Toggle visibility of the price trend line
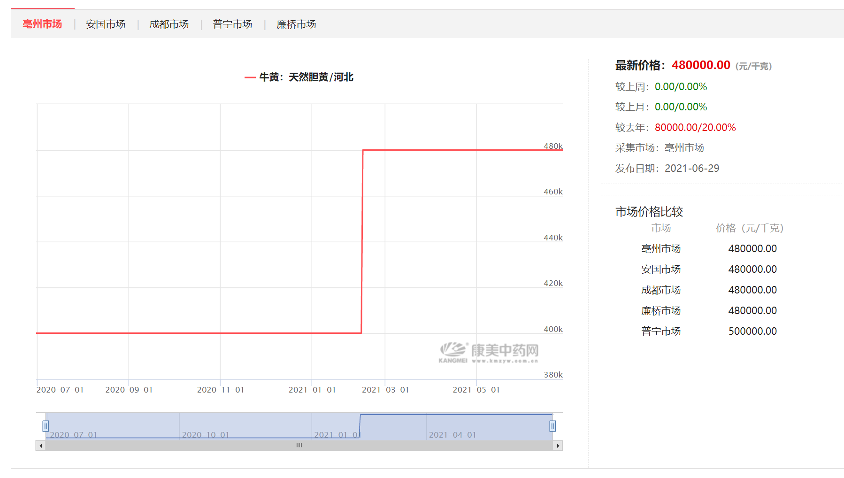Viewport: 844px width, 478px height. tap(299, 77)
